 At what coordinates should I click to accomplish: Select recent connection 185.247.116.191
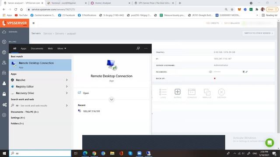(91, 111)
